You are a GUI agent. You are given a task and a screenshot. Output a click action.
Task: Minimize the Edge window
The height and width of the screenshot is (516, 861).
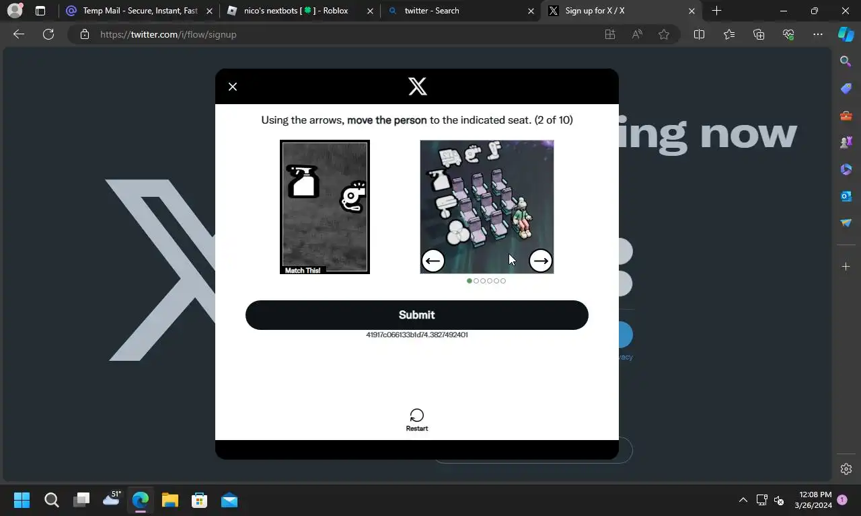(783, 11)
